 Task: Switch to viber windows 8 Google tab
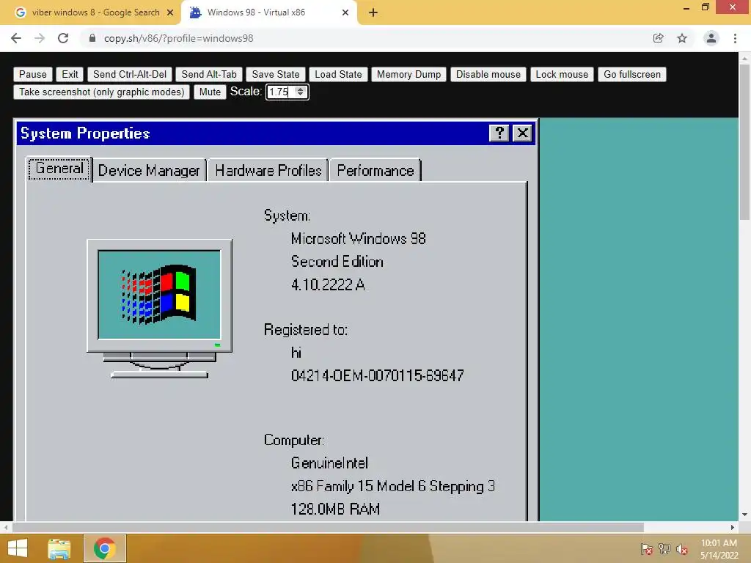coord(95,12)
